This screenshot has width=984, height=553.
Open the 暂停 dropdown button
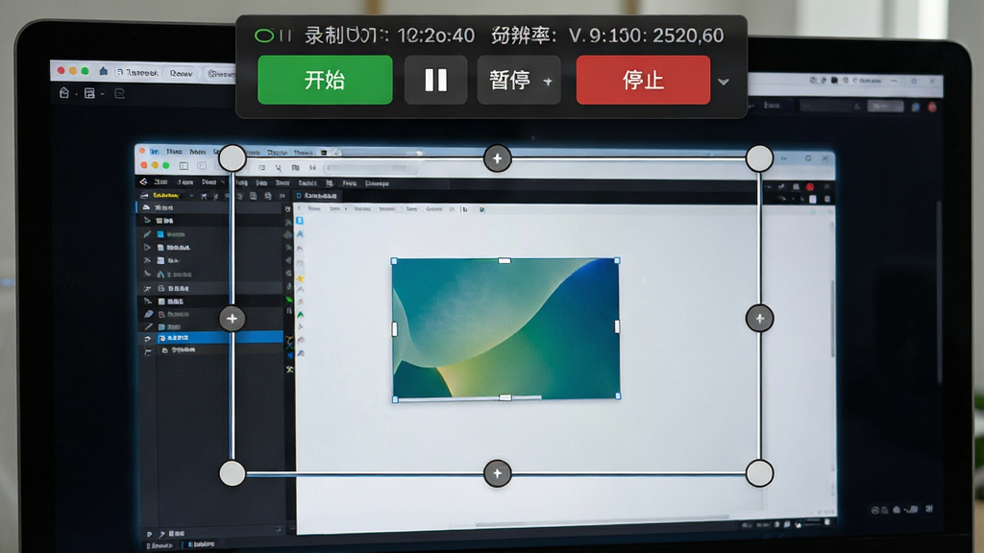[x=519, y=80]
